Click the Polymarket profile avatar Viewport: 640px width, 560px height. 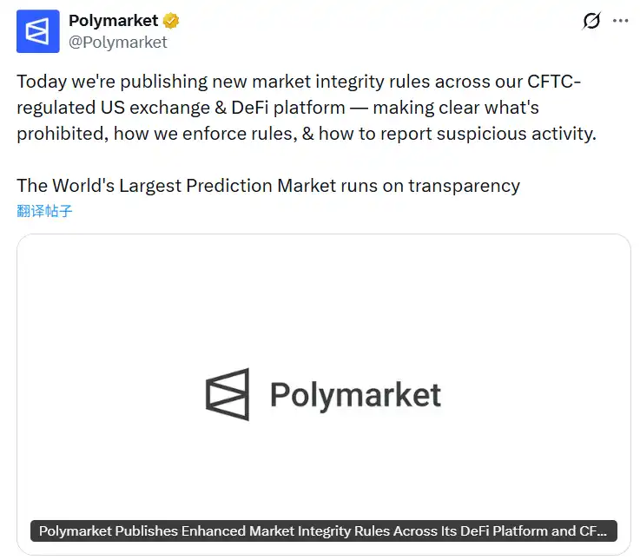(38, 31)
